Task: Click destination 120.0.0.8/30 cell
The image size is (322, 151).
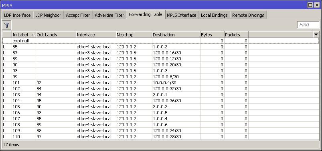Action: pyautogui.click(x=176, y=77)
